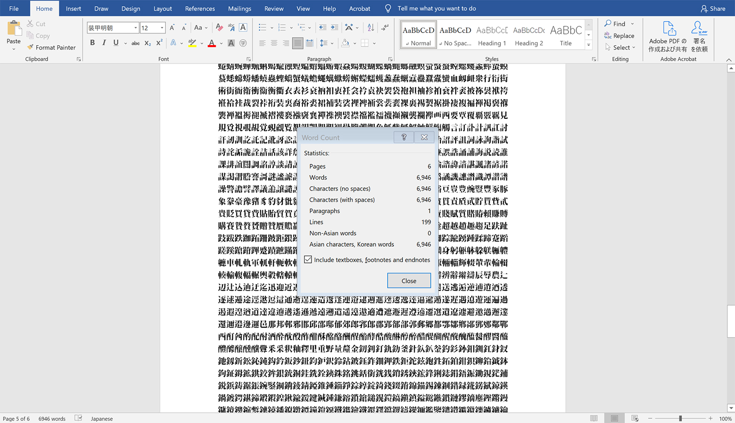Image resolution: width=735 pixels, height=423 pixels.
Task: Toggle Superscript formatting
Action: coord(159,43)
